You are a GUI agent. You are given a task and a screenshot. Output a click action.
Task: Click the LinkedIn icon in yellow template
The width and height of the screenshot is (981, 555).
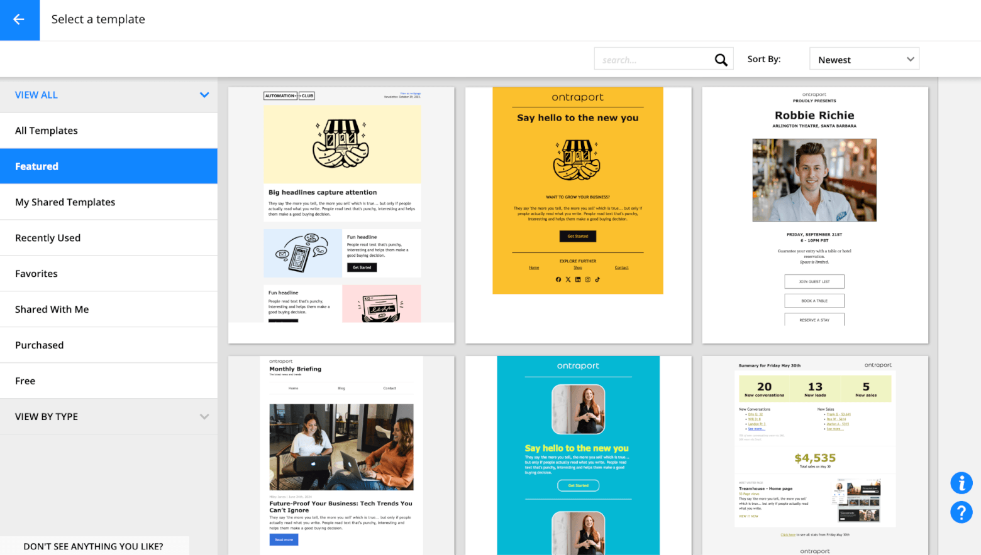coord(577,279)
